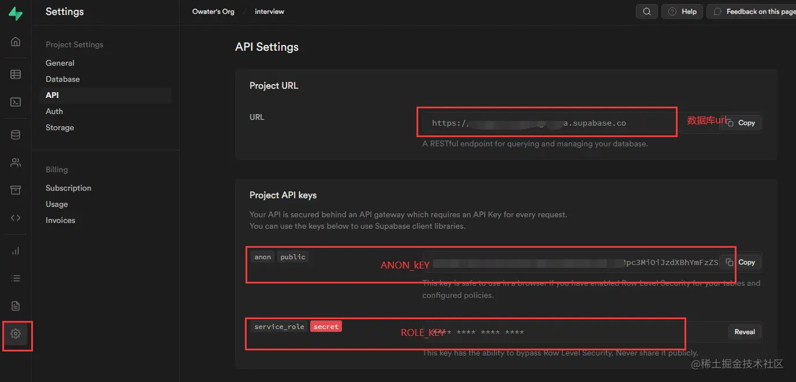Click the Project URL section title

[x=274, y=85]
